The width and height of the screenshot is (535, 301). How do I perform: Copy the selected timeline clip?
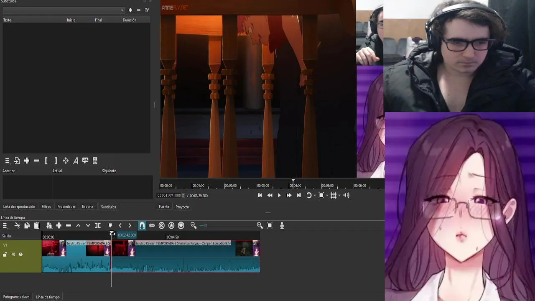[27, 225]
